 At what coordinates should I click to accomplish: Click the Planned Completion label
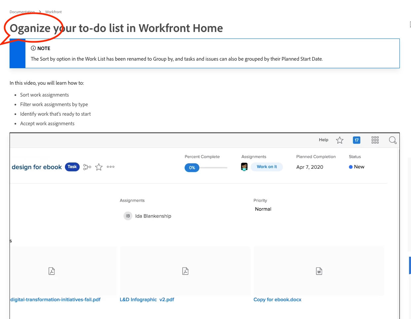316,157
